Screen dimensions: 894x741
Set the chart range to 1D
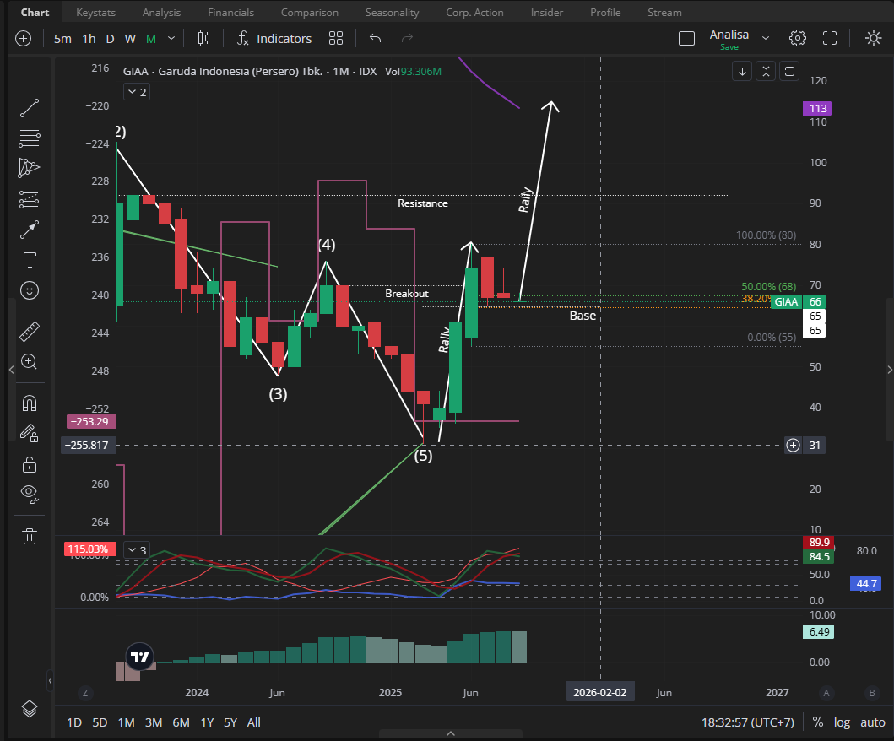pos(74,722)
